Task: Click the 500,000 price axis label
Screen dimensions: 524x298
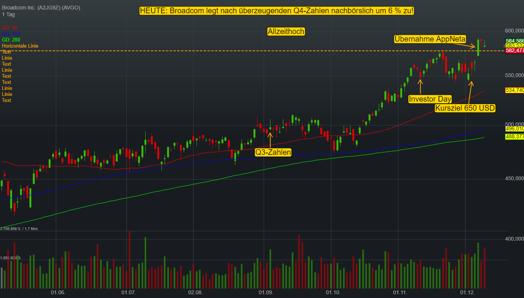Action: pyautogui.click(x=515, y=124)
